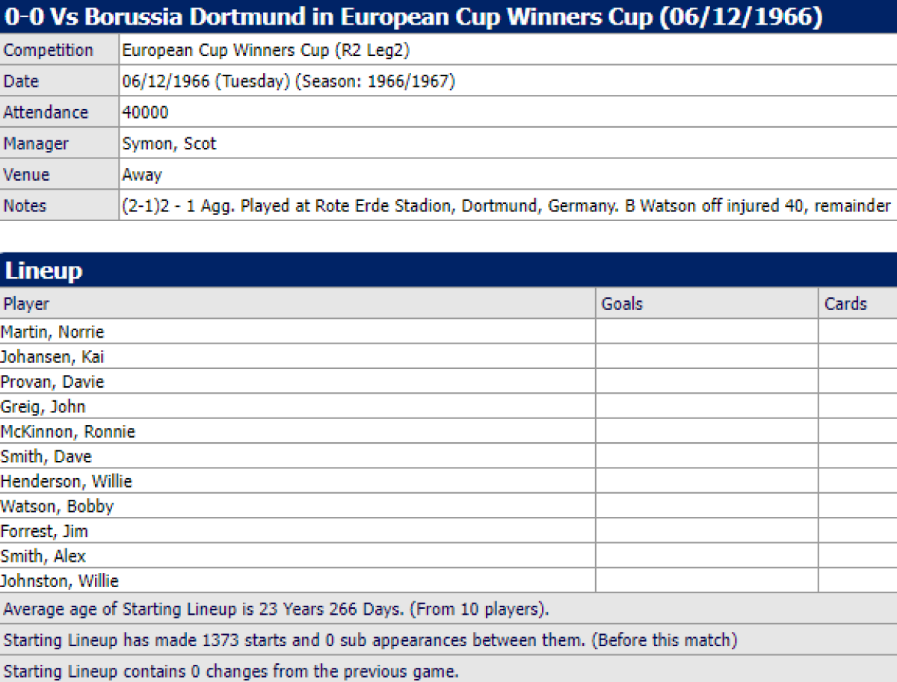Click Smith, Dave lineup entry
This screenshot has width=897, height=682.
(46, 456)
